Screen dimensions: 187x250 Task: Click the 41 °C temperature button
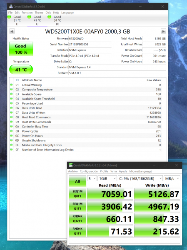pos(21,70)
